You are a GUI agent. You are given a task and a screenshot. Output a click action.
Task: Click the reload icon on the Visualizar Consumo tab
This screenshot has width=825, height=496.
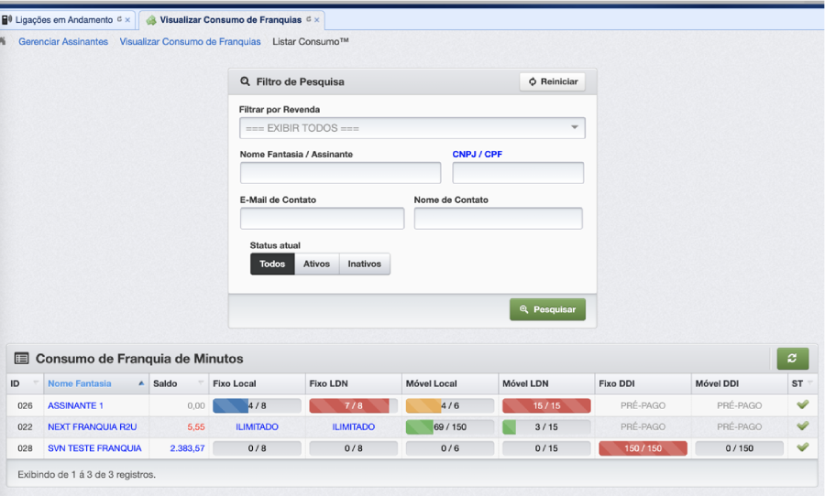[308, 19]
